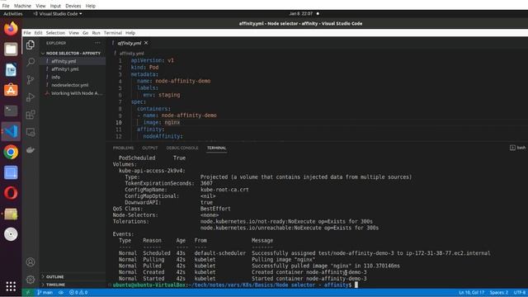
Task: Close the affinity.yml editor tab
Action: (x=146, y=43)
